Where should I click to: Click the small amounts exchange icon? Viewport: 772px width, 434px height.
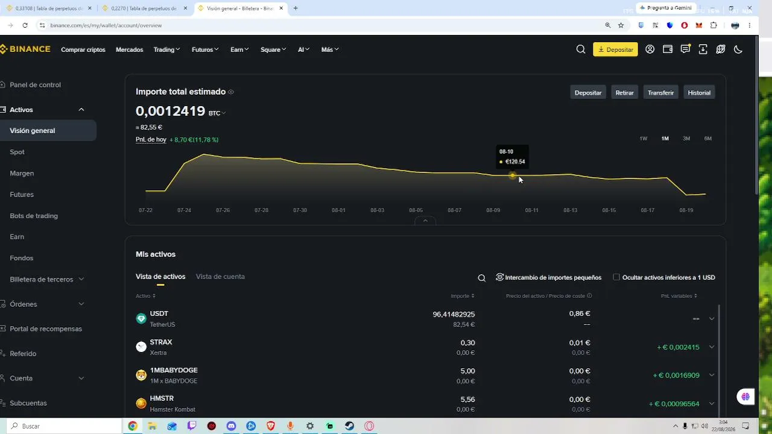click(x=500, y=277)
